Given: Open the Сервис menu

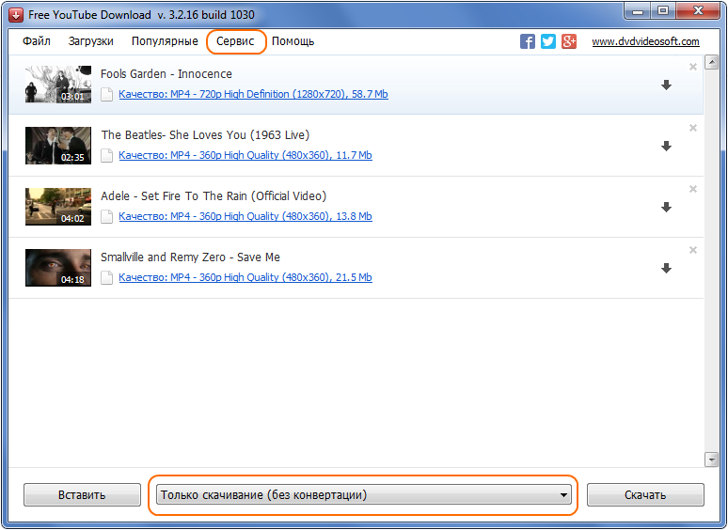Looking at the screenshot, I should 235,41.
